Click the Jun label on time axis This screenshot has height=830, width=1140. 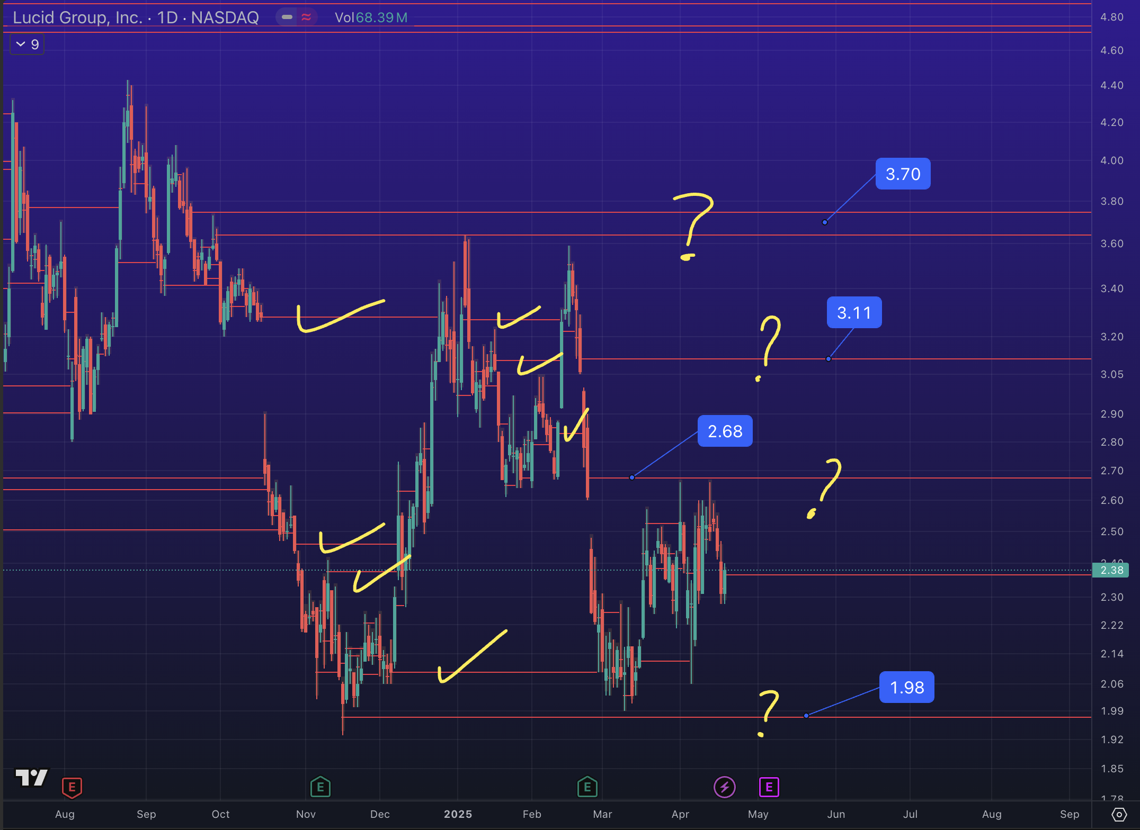(x=836, y=814)
